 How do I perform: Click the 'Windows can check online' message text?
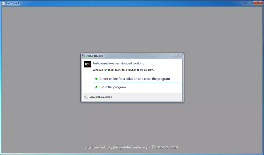pyautogui.click(x=123, y=70)
